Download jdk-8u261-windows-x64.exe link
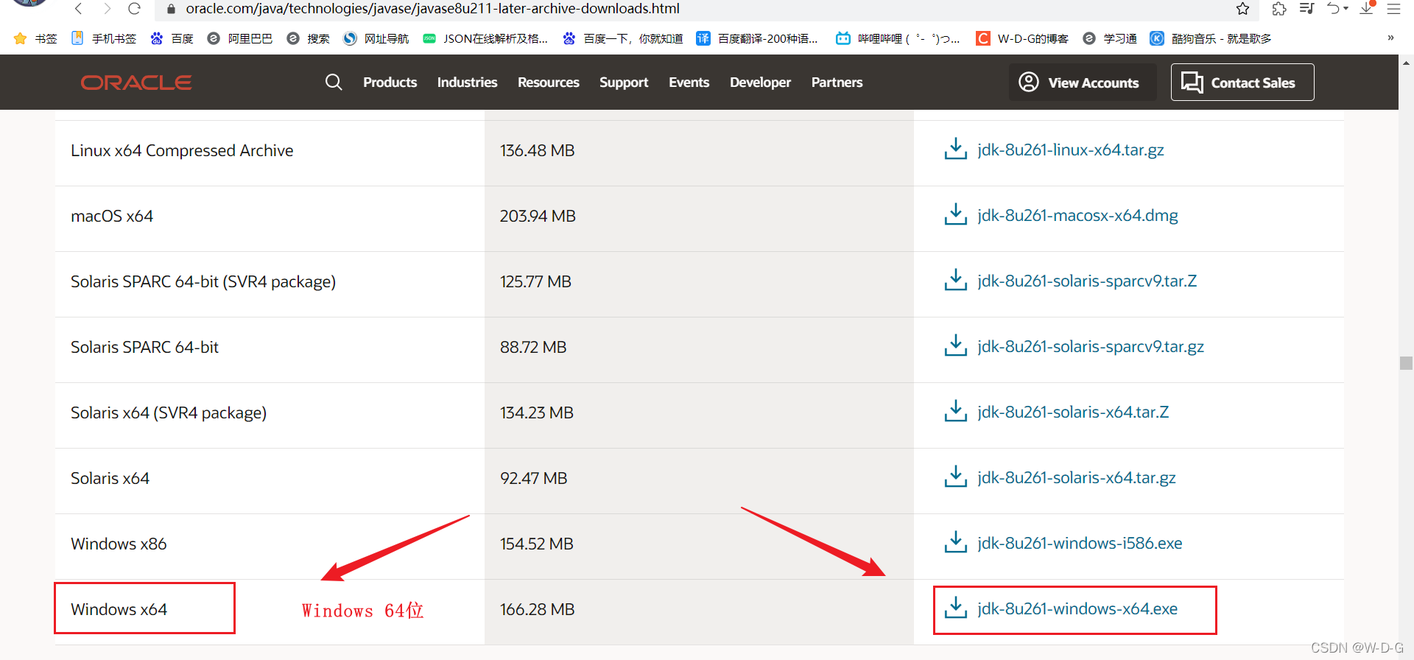The width and height of the screenshot is (1414, 660). [1077, 609]
